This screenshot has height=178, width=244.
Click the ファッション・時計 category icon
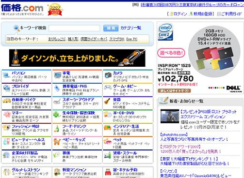pos(6,128)
